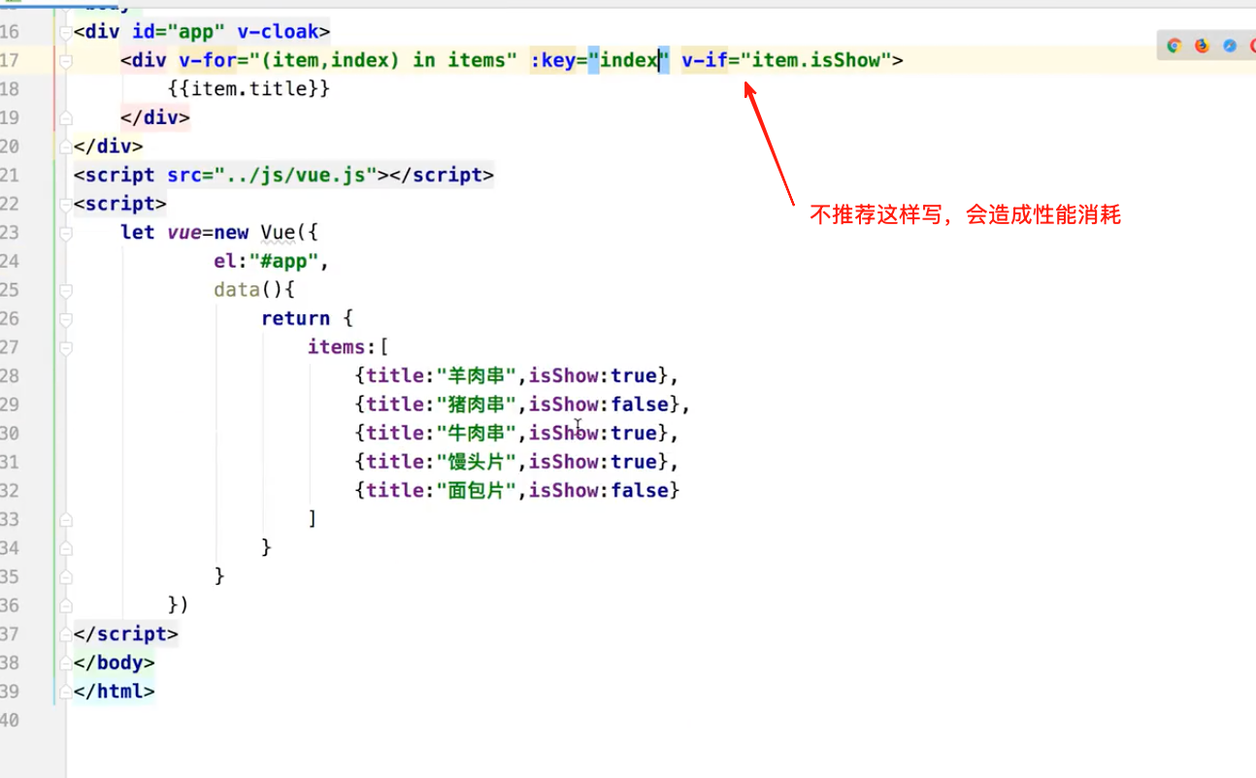Click the items: property on line 27
This screenshot has height=778, width=1256.
(x=343, y=347)
